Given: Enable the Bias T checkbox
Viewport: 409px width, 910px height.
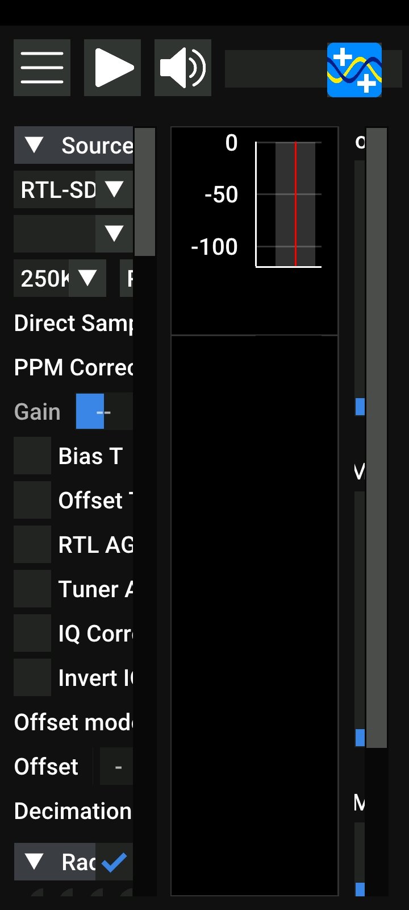Looking at the screenshot, I should (x=32, y=456).
